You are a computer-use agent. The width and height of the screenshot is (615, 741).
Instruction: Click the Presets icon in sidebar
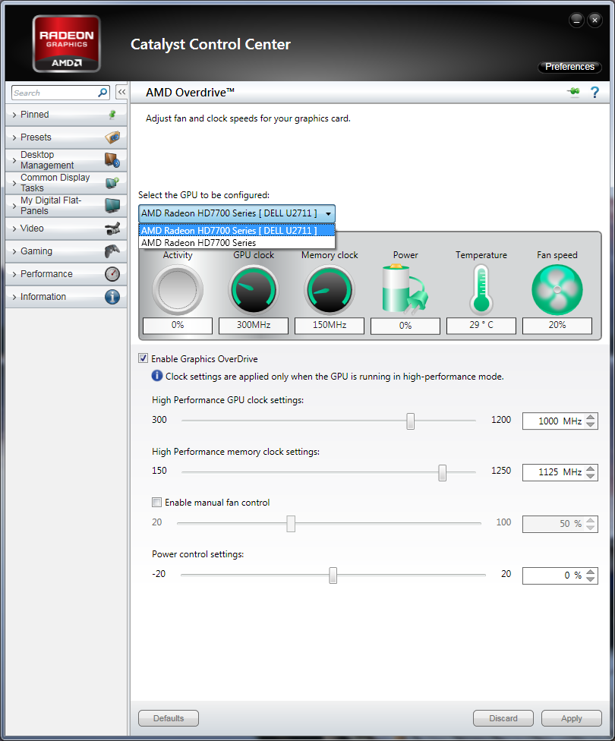click(112, 137)
